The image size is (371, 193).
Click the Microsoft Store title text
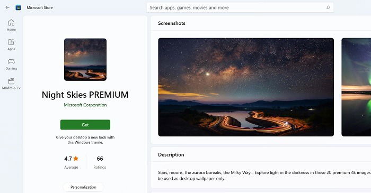(x=40, y=7)
